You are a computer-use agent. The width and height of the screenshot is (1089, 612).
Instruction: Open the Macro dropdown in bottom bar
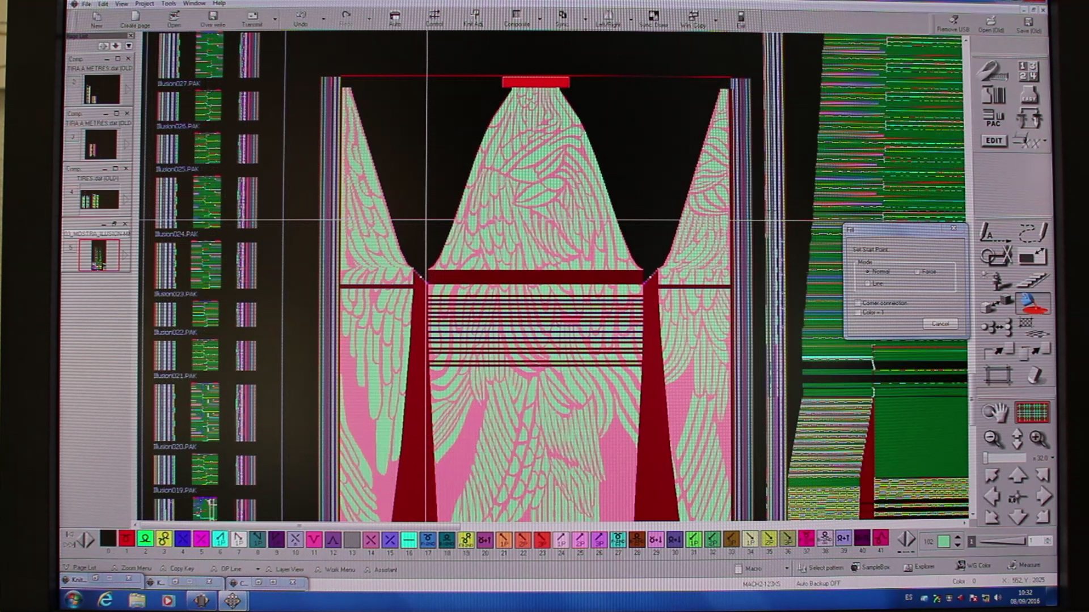tap(786, 568)
